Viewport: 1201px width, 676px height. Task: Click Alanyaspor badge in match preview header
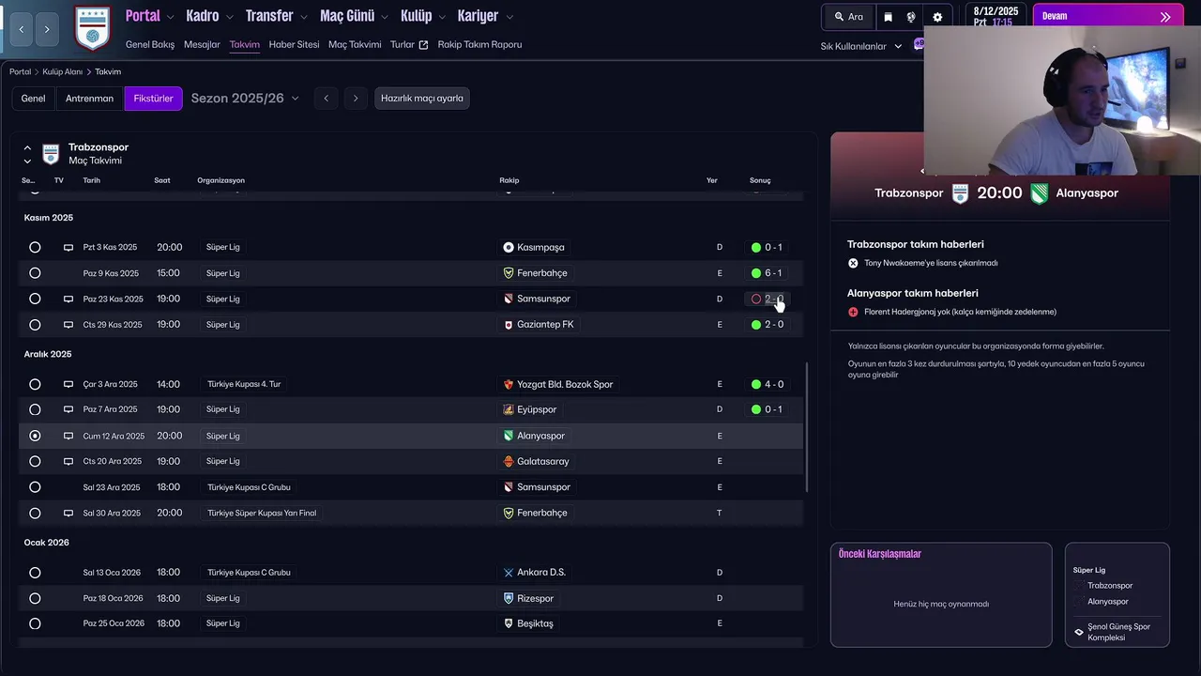point(1039,193)
